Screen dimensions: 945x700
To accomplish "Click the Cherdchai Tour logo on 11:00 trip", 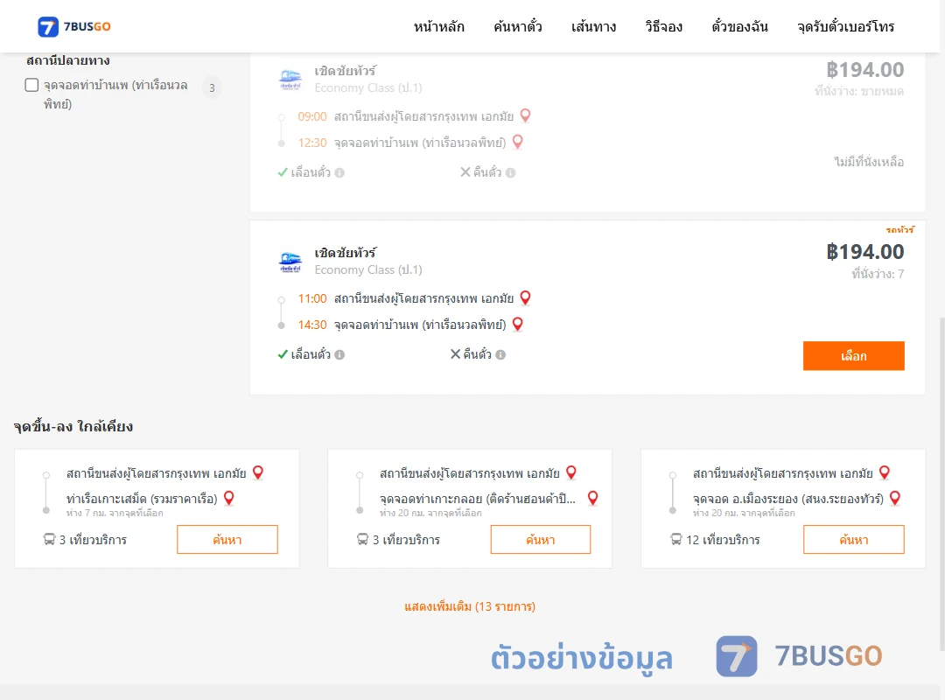I will (290, 262).
